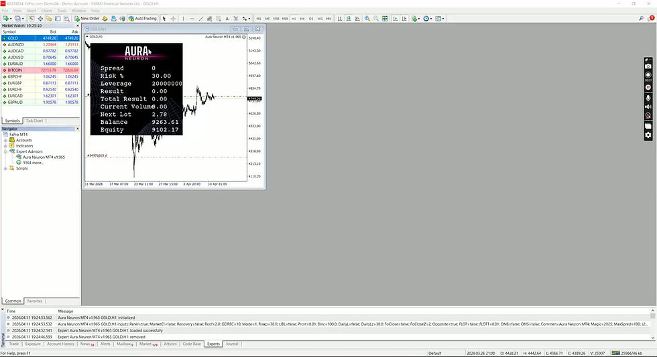Toggle the Market Watch window icon

coord(32,18)
